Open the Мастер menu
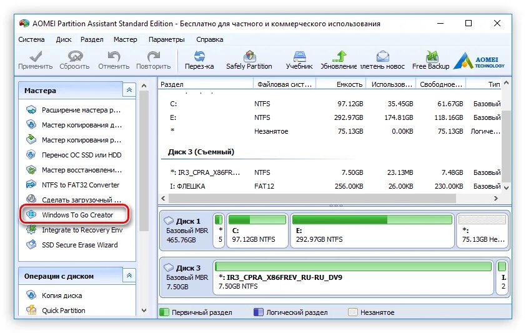The width and height of the screenshot is (526, 333). 126,39
